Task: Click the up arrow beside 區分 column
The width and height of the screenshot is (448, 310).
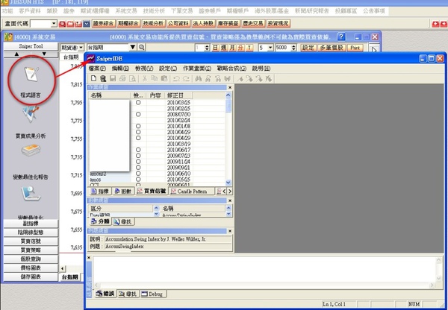Action: click(156, 208)
